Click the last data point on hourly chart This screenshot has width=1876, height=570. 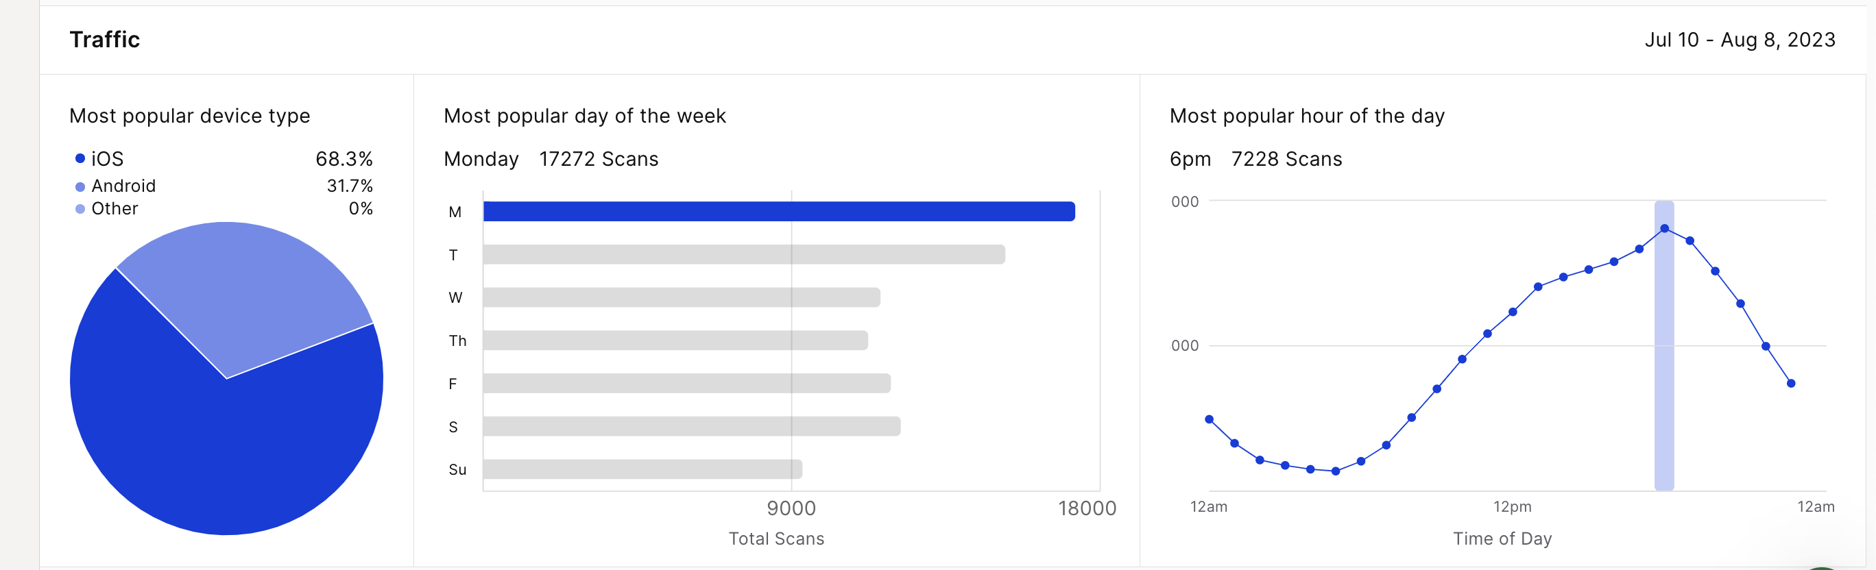point(1791,384)
